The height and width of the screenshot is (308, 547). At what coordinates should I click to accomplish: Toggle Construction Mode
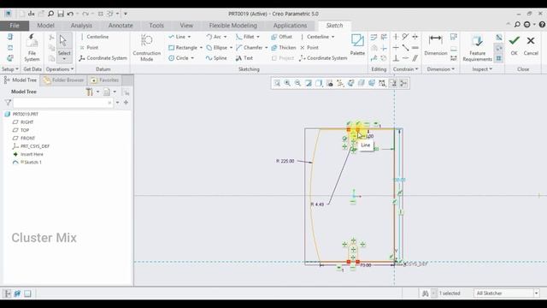point(146,48)
